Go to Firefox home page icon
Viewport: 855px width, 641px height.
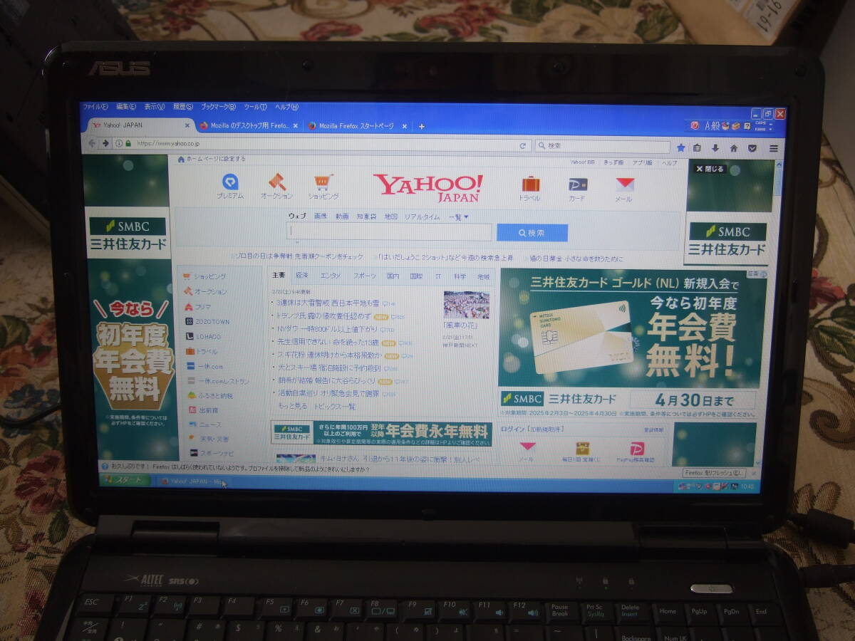pos(734,148)
